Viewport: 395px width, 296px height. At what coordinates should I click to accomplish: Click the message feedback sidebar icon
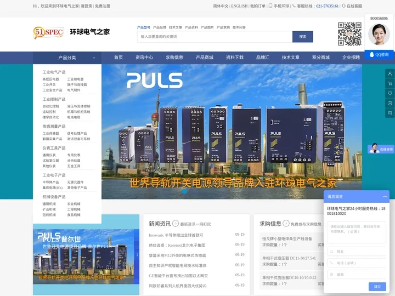tap(390, 113)
